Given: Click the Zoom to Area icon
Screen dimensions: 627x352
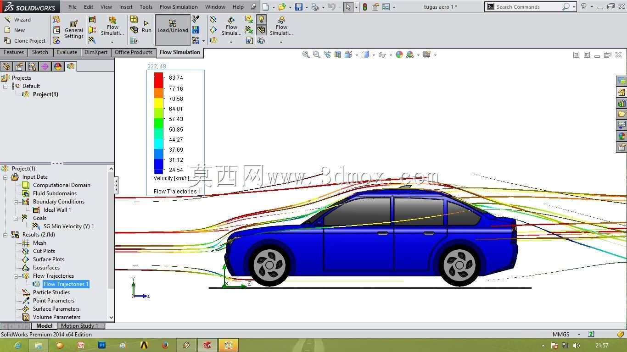Looking at the screenshot, I should click(x=316, y=55).
